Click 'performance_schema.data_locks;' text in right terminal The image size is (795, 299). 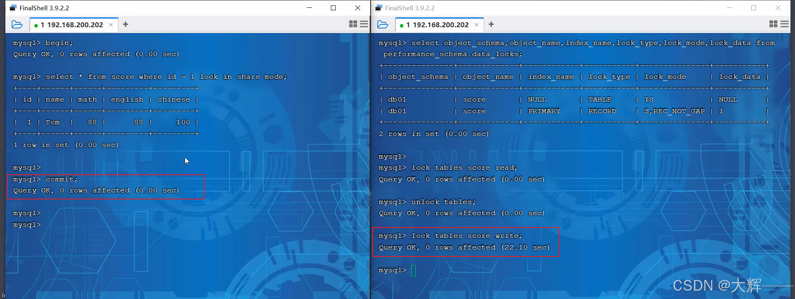(453, 54)
